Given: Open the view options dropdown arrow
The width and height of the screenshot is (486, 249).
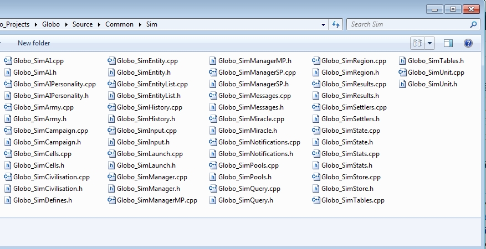Looking at the screenshot, I should coord(429,43).
